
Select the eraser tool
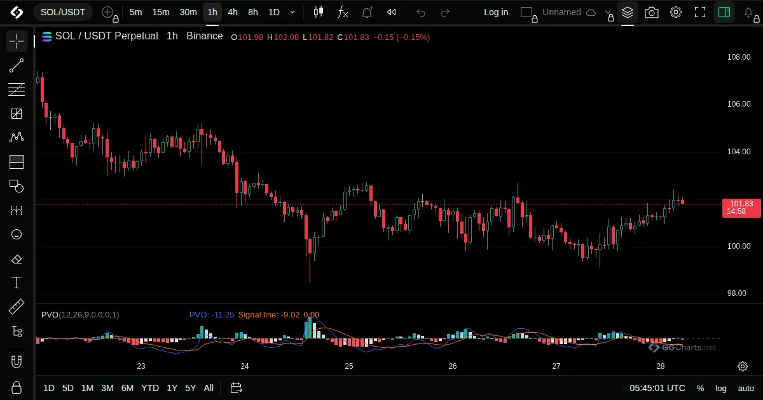click(17, 258)
